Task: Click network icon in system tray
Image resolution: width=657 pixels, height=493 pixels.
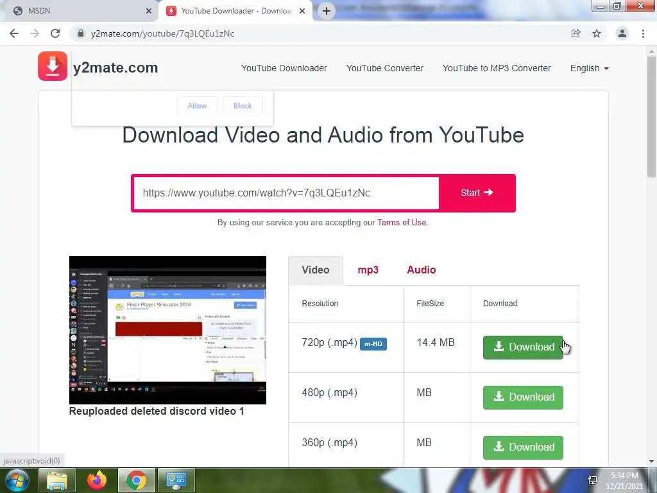Action: pos(592,480)
